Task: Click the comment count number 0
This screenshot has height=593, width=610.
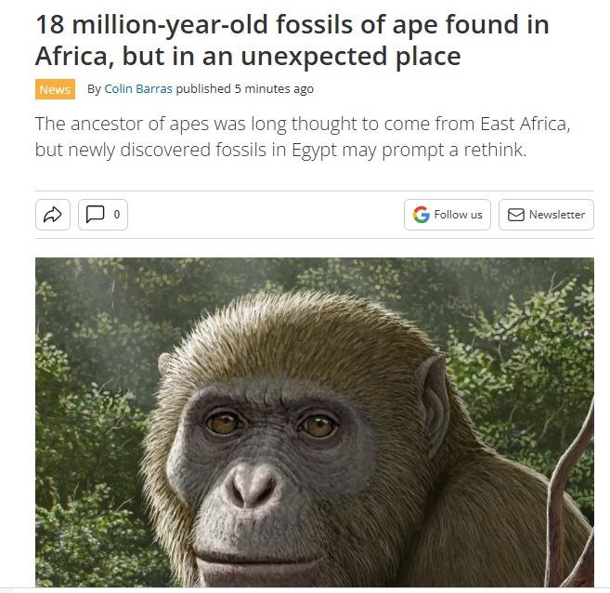Action: [x=116, y=215]
